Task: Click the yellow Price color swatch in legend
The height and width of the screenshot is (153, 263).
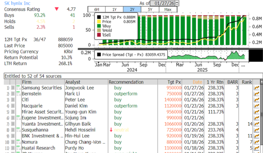Action: [x=99, y=21]
